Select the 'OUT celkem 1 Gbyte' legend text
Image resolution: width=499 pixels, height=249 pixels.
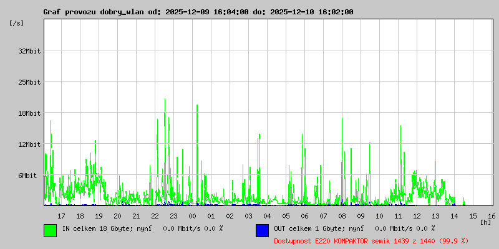coord(311,228)
